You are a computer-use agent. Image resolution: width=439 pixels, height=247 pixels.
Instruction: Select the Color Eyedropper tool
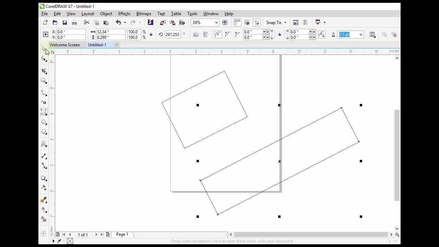tap(44, 200)
